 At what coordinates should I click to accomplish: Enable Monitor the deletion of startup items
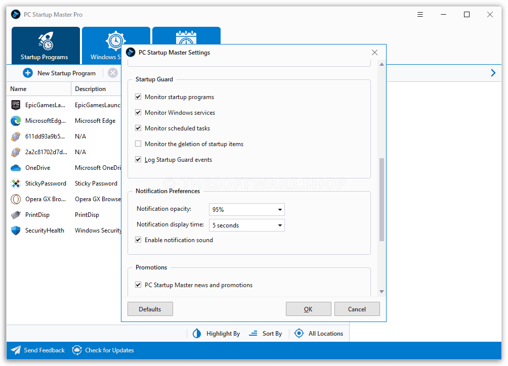[138, 144]
